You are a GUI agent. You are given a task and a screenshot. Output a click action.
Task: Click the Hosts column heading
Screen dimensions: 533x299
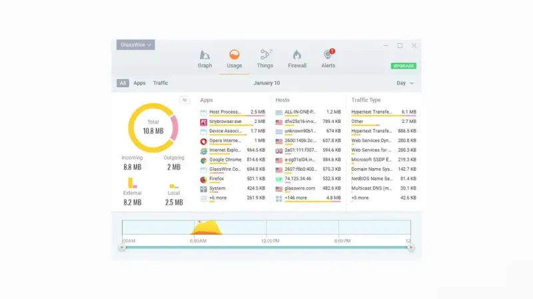tap(282, 100)
